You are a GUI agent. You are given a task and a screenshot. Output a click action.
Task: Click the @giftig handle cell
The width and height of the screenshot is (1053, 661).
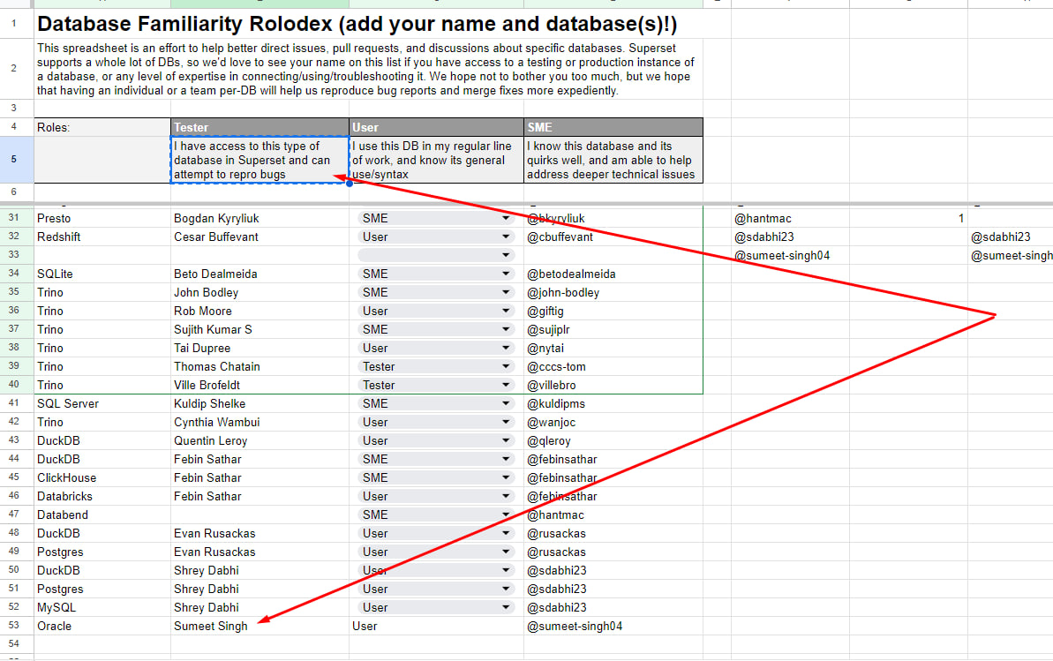point(613,311)
